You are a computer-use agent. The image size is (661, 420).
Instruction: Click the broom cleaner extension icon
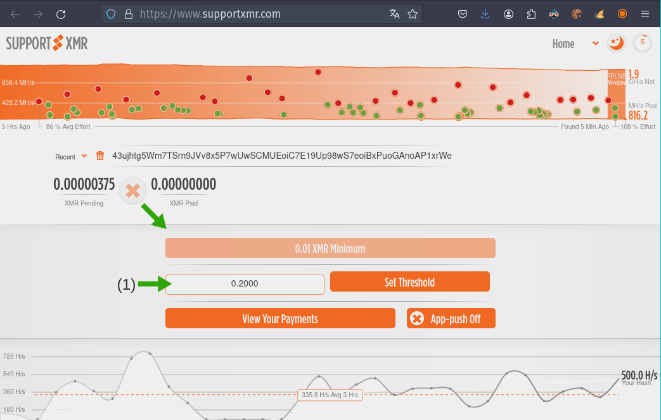click(600, 15)
